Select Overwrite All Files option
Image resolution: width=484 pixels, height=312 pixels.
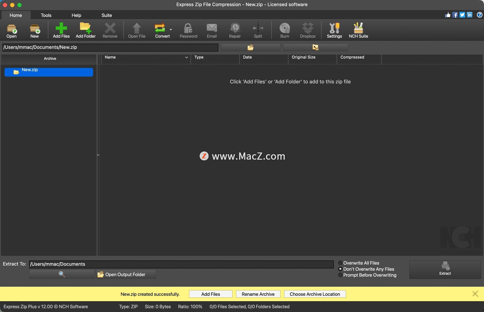click(340, 263)
